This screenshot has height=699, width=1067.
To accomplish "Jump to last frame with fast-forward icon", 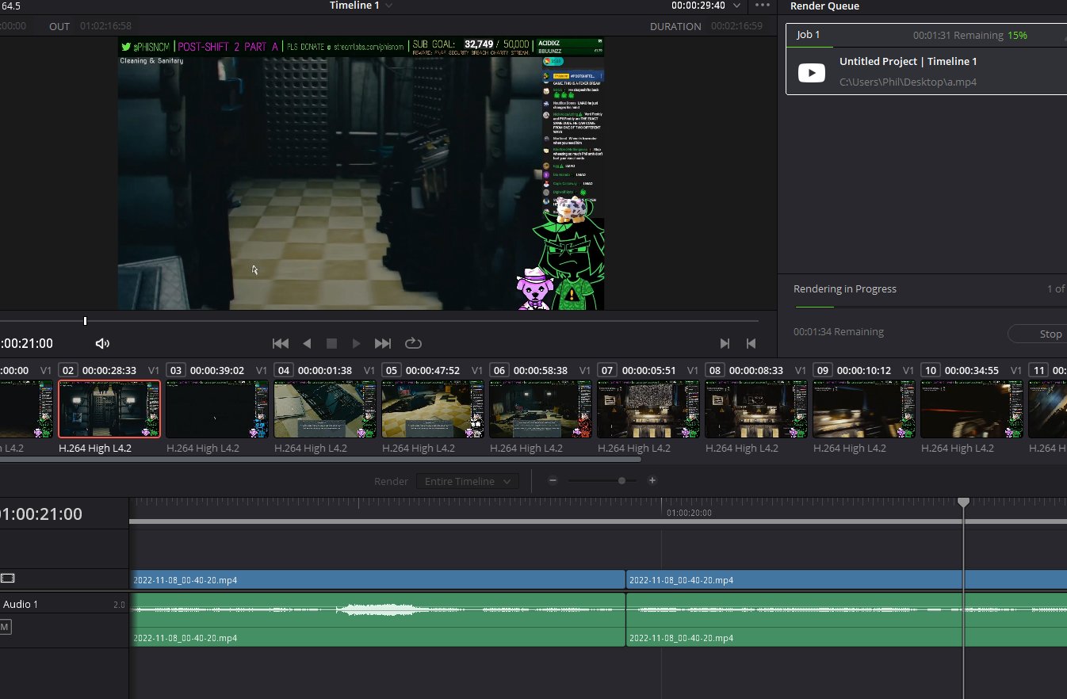I will (383, 343).
